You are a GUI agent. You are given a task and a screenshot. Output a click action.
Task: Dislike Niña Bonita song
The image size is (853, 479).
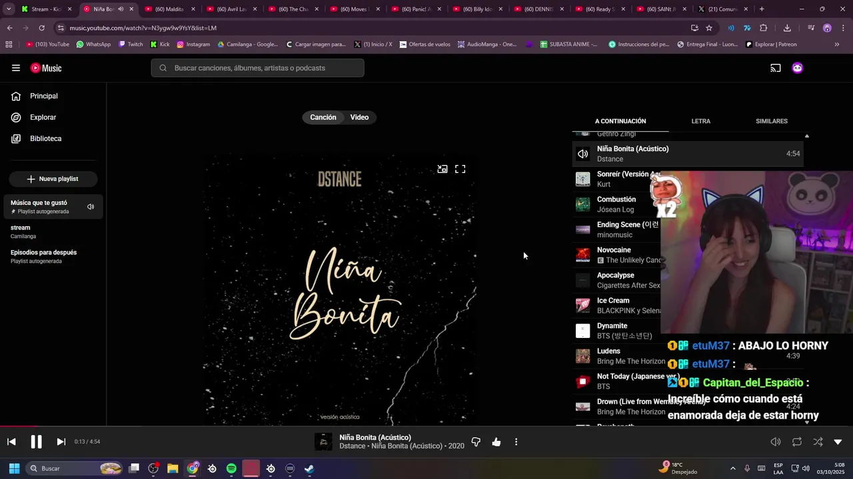point(476,442)
